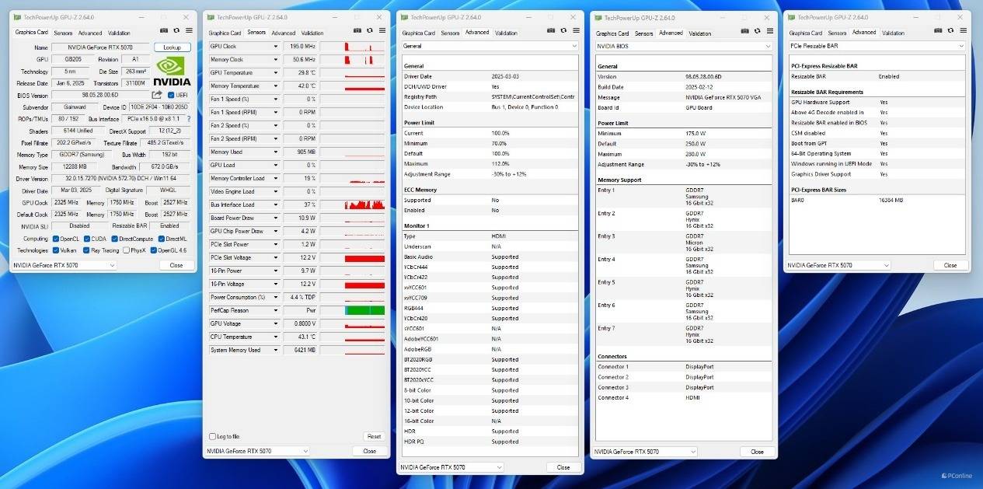Open hamburger menu in the NVIDIA BIOS window
This screenshot has width=983, height=489.
pyautogui.click(x=769, y=31)
